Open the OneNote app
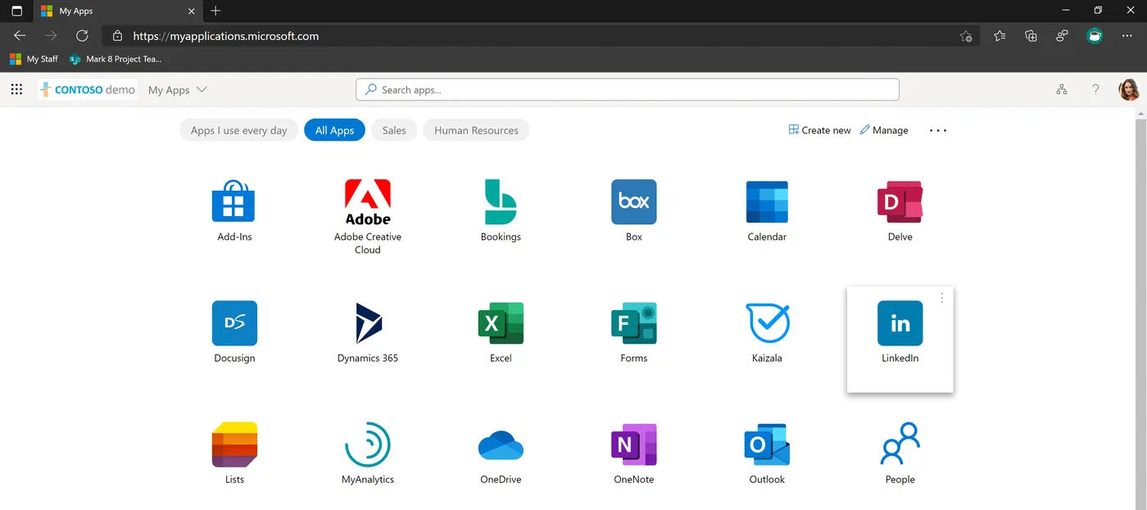Viewport: 1147px width, 510px height. [634, 445]
